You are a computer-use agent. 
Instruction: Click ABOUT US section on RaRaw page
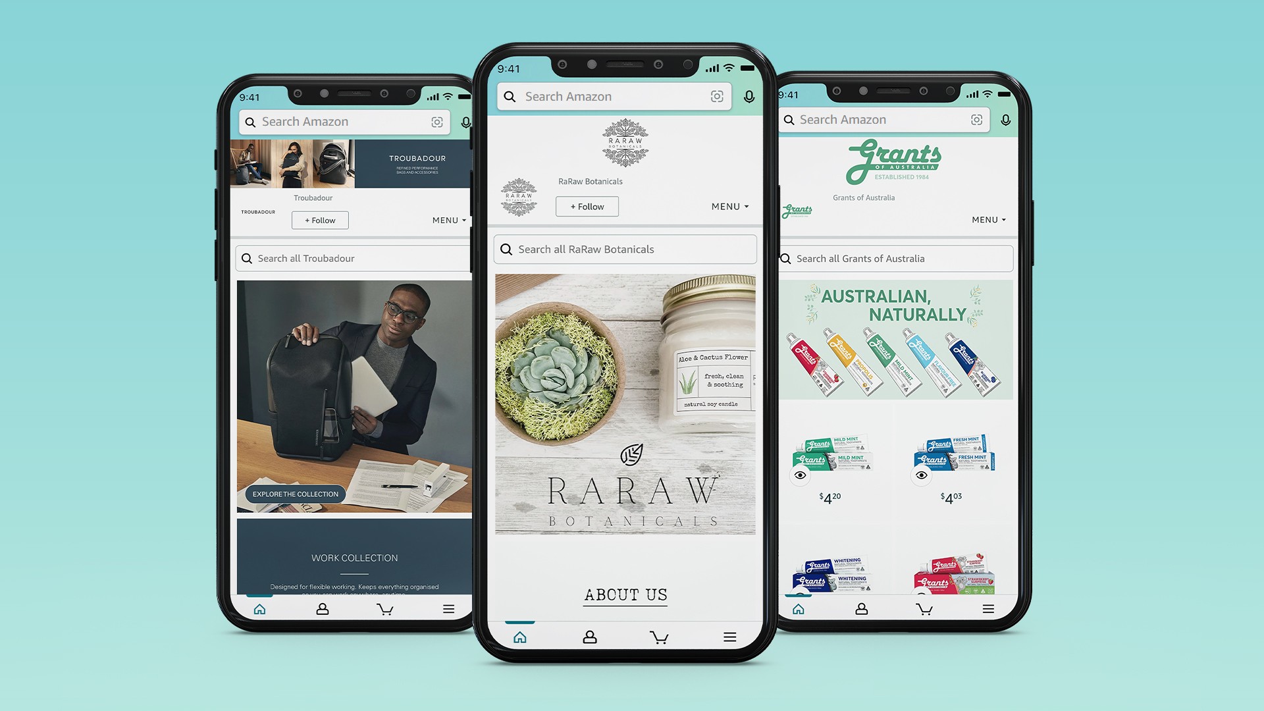(x=623, y=594)
